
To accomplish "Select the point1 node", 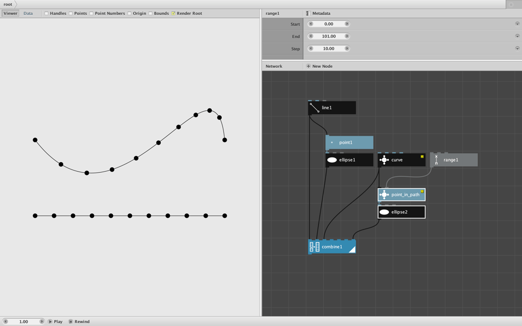I will click(x=349, y=142).
